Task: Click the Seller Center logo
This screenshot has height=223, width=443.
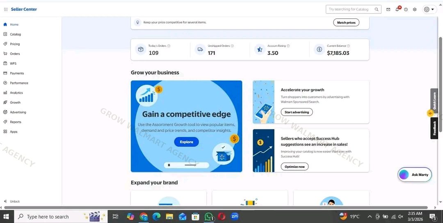Action: 24,9
